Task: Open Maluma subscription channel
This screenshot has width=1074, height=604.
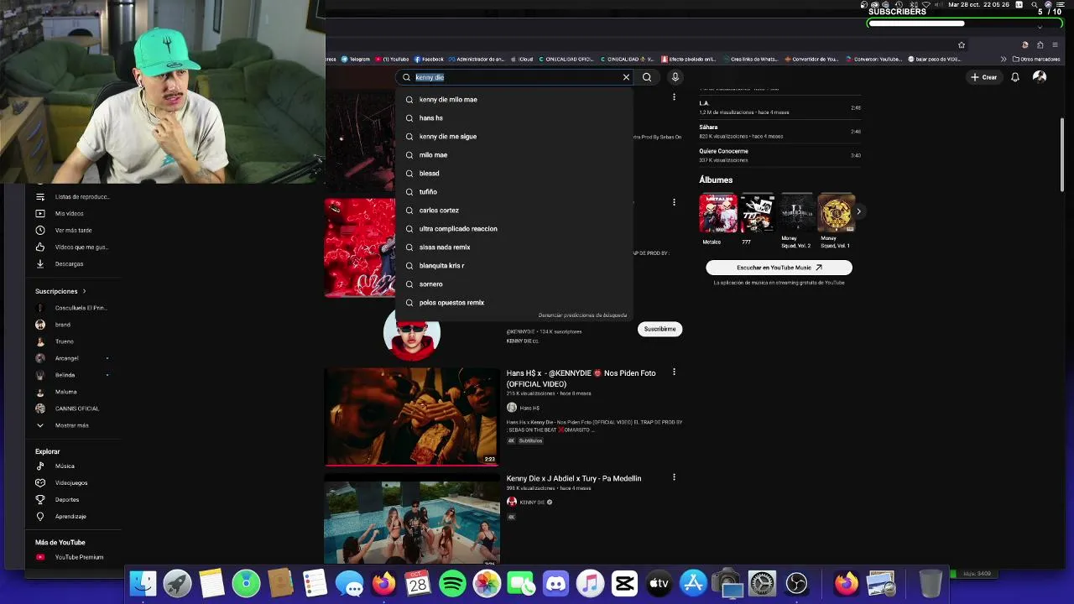Action: pos(74,392)
